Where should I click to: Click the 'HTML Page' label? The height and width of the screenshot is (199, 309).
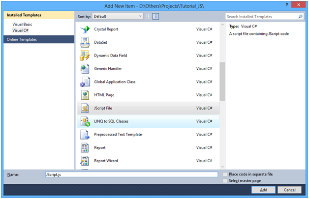coord(104,95)
